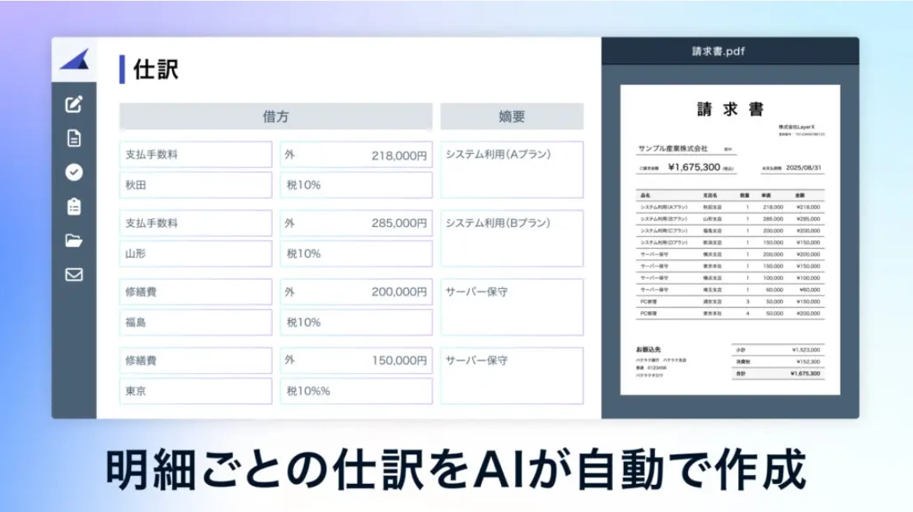The width and height of the screenshot is (913, 512).
Task: Focus the 修繕費 field above 東京
Action: (x=195, y=361)
